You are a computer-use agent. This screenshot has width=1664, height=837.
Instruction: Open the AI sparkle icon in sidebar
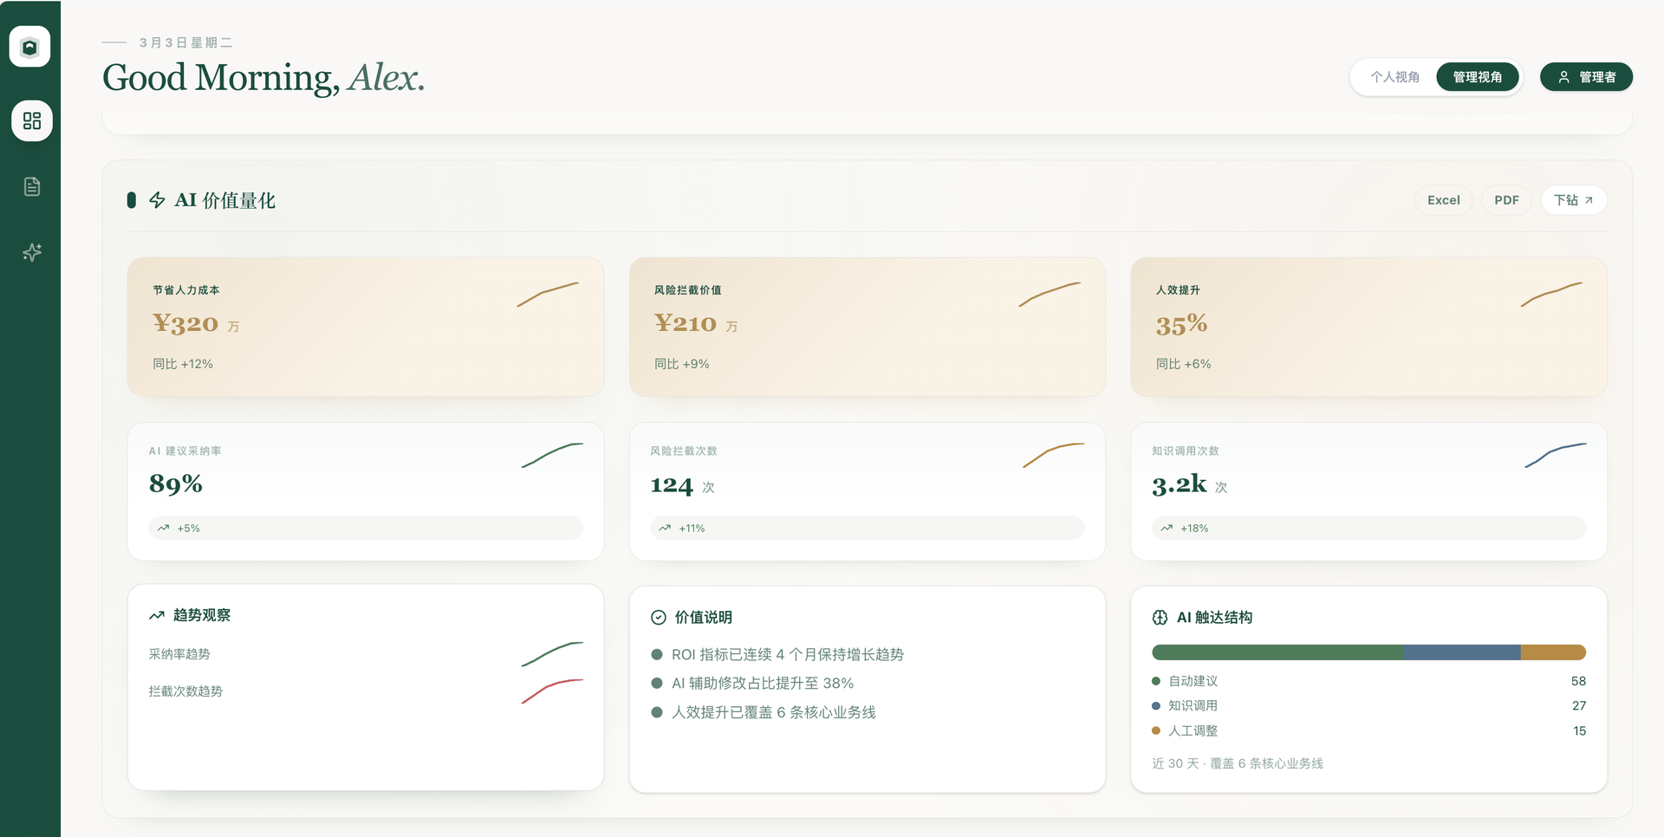pos(32,252)
